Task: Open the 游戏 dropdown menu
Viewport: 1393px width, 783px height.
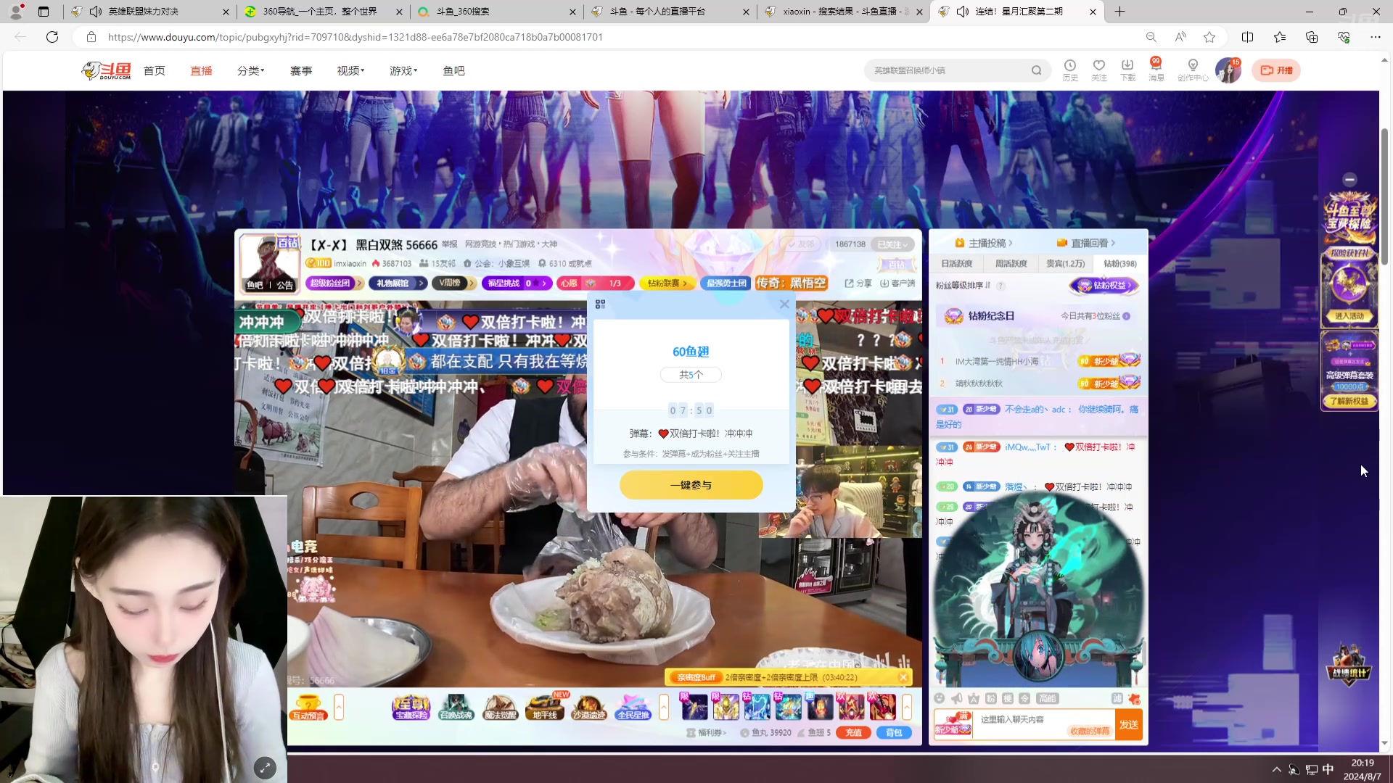Action: point(403,70)
